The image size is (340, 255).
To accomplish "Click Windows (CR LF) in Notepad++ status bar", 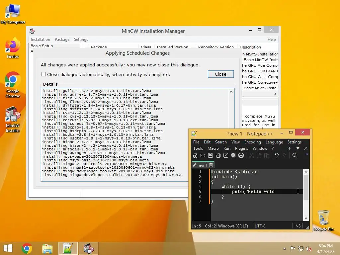I will [x=233, y=226].
